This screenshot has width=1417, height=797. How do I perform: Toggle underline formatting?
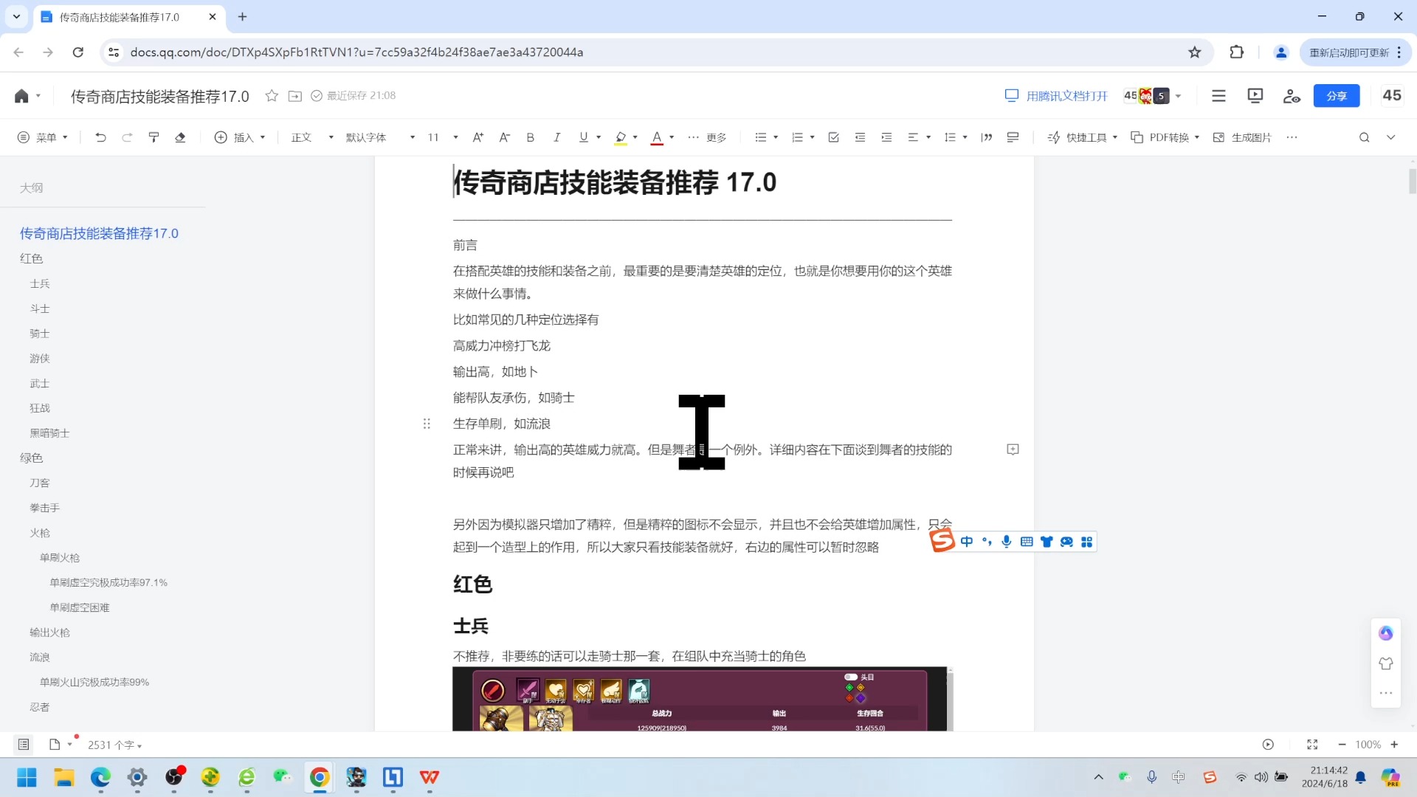tap(584, 137)
